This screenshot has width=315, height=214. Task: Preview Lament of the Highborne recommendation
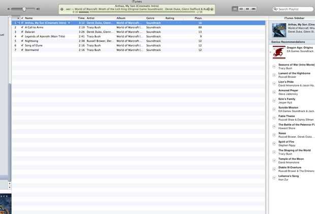274,75
